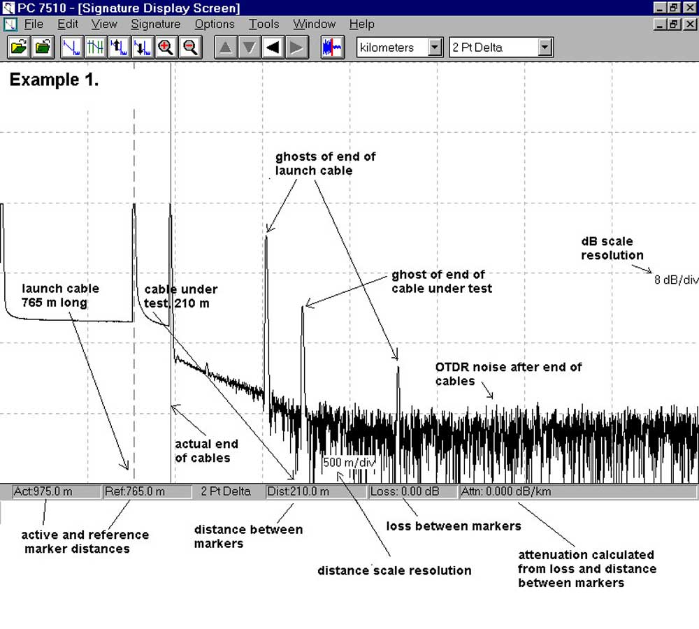Click the second open-folder toolbar icon
699x629 pixels.
(x=43, y=48)
